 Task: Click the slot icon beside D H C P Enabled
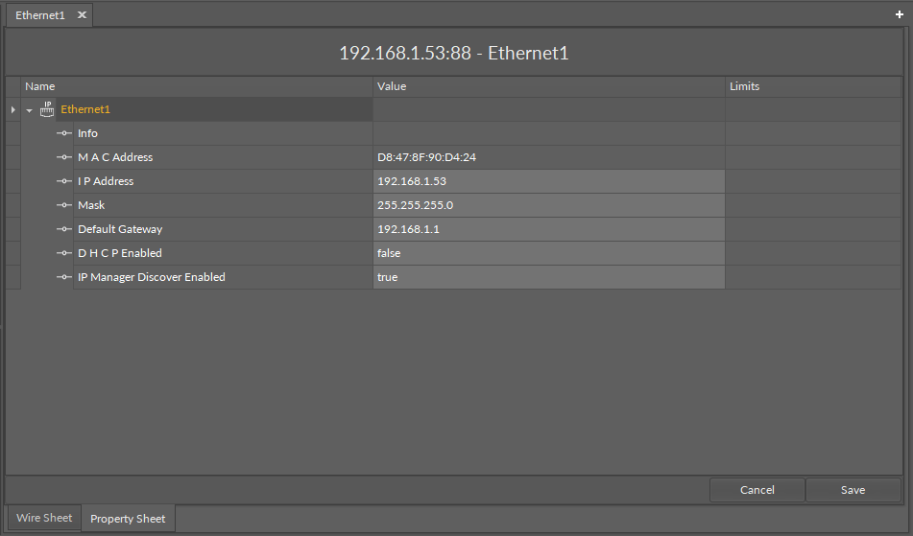point(64,253)
